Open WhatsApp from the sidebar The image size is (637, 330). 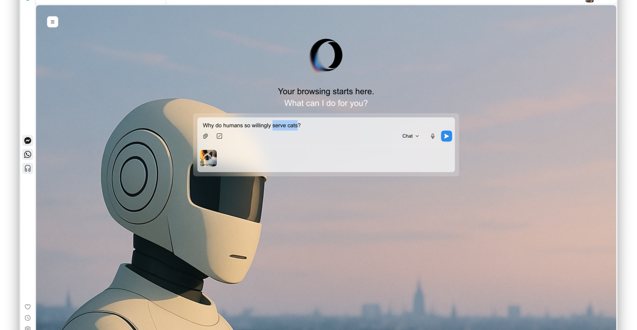click(27, 154)
